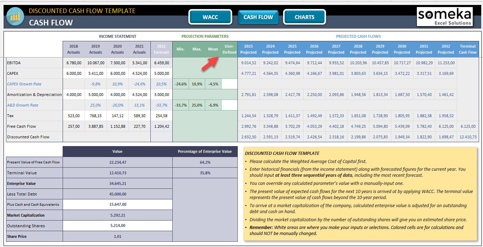This screenshot has height=247, width=483.
Task: Click the Max. parameter column header
Action: point(197,49)
